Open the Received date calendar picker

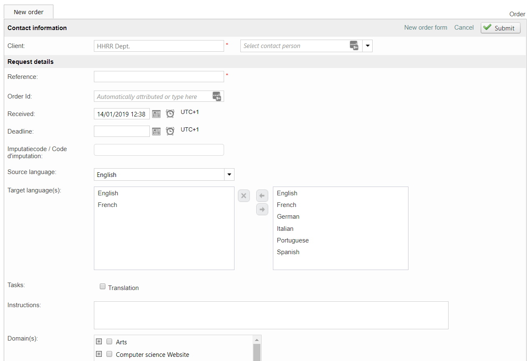pos(156,114)
